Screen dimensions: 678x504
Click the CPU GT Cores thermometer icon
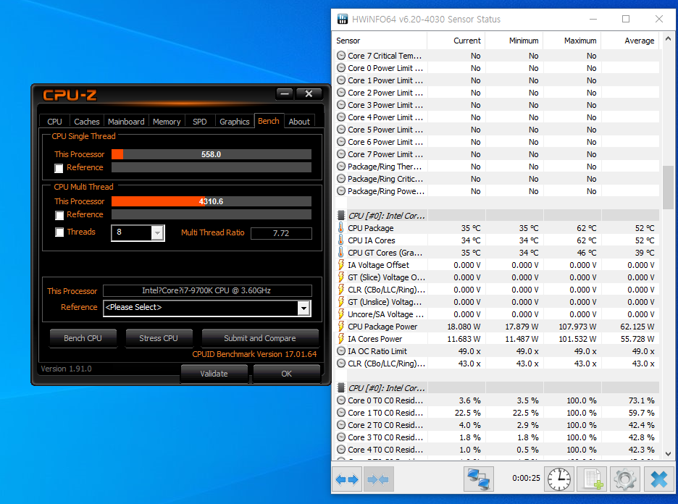(340, 253)
